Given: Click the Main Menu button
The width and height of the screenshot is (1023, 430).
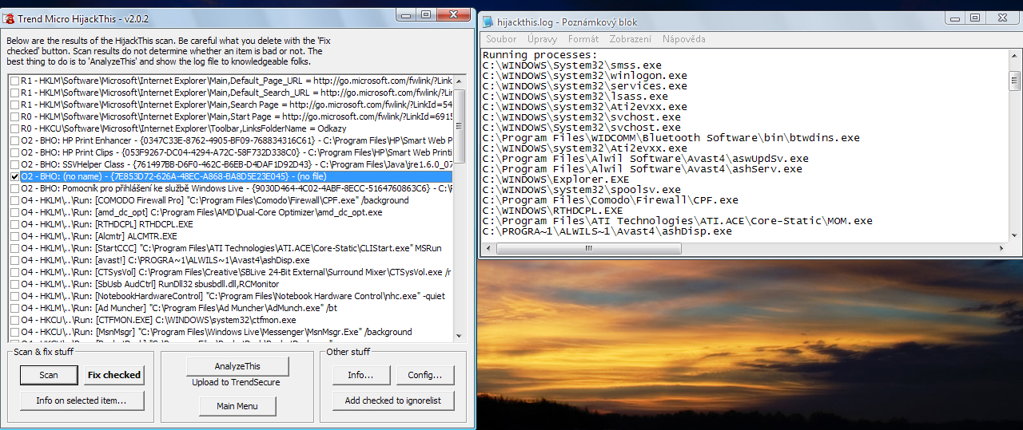Looking at the screenshot, I should point(237,406).
